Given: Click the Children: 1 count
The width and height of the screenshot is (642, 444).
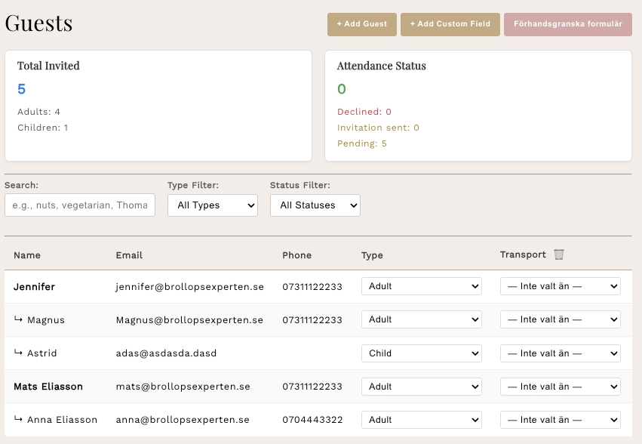Looking at the screenshot, I should pyautogui.click(x=42, y=128).
